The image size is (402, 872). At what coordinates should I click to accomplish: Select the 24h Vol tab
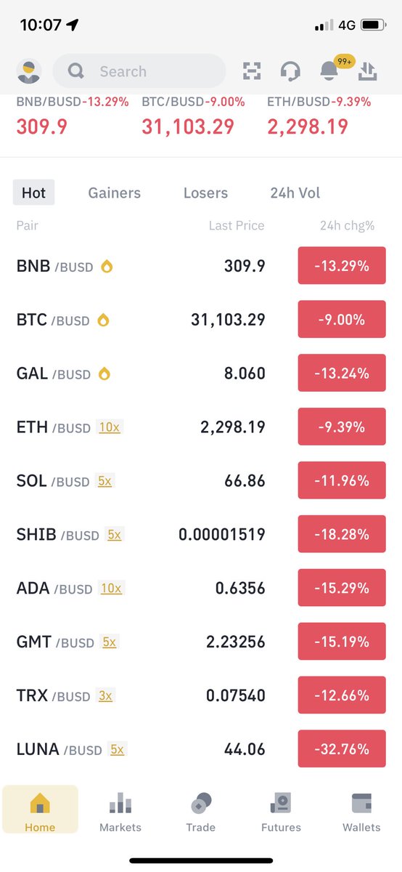coord(295,193)
